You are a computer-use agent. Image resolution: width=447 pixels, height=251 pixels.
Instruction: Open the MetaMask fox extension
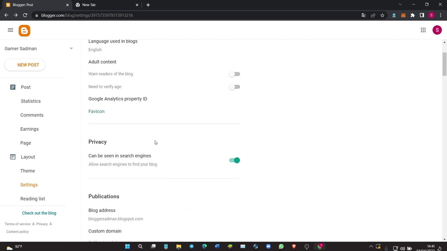click(x=403, y=15)
